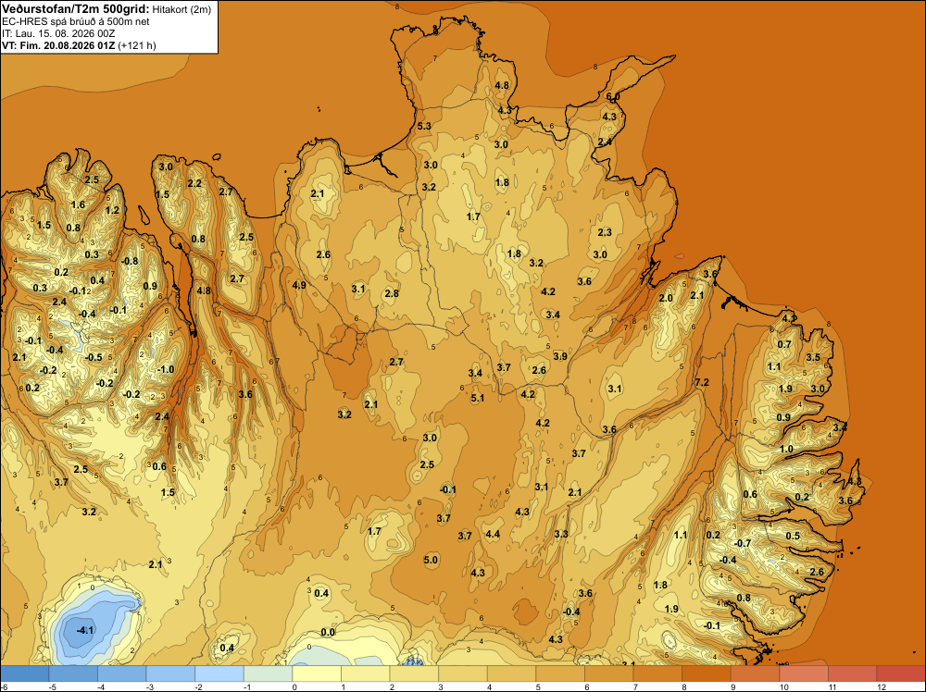The width and height of the screenshot is (926, 692).
Task: Click the 5.1 temperature value
Action: pos(477,398)
